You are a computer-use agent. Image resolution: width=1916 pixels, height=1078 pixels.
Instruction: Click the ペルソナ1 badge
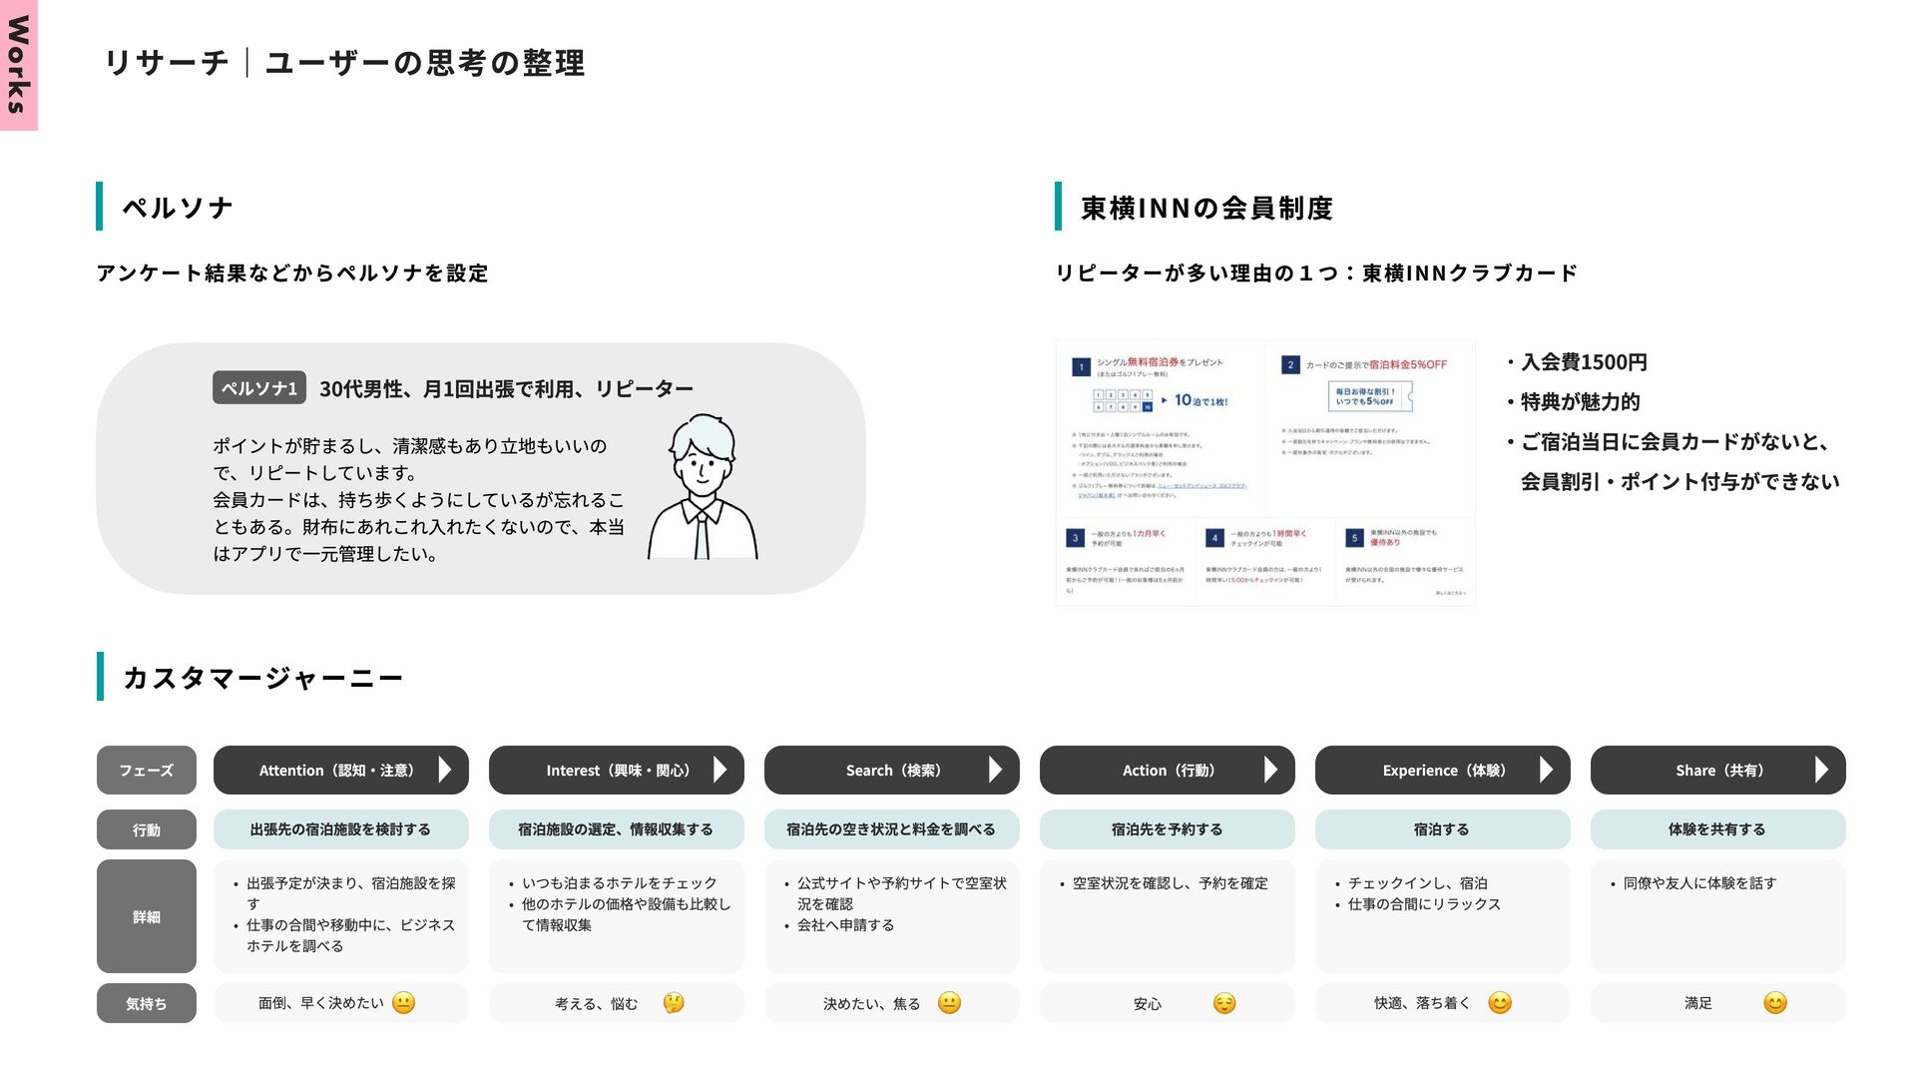(258, 388)
